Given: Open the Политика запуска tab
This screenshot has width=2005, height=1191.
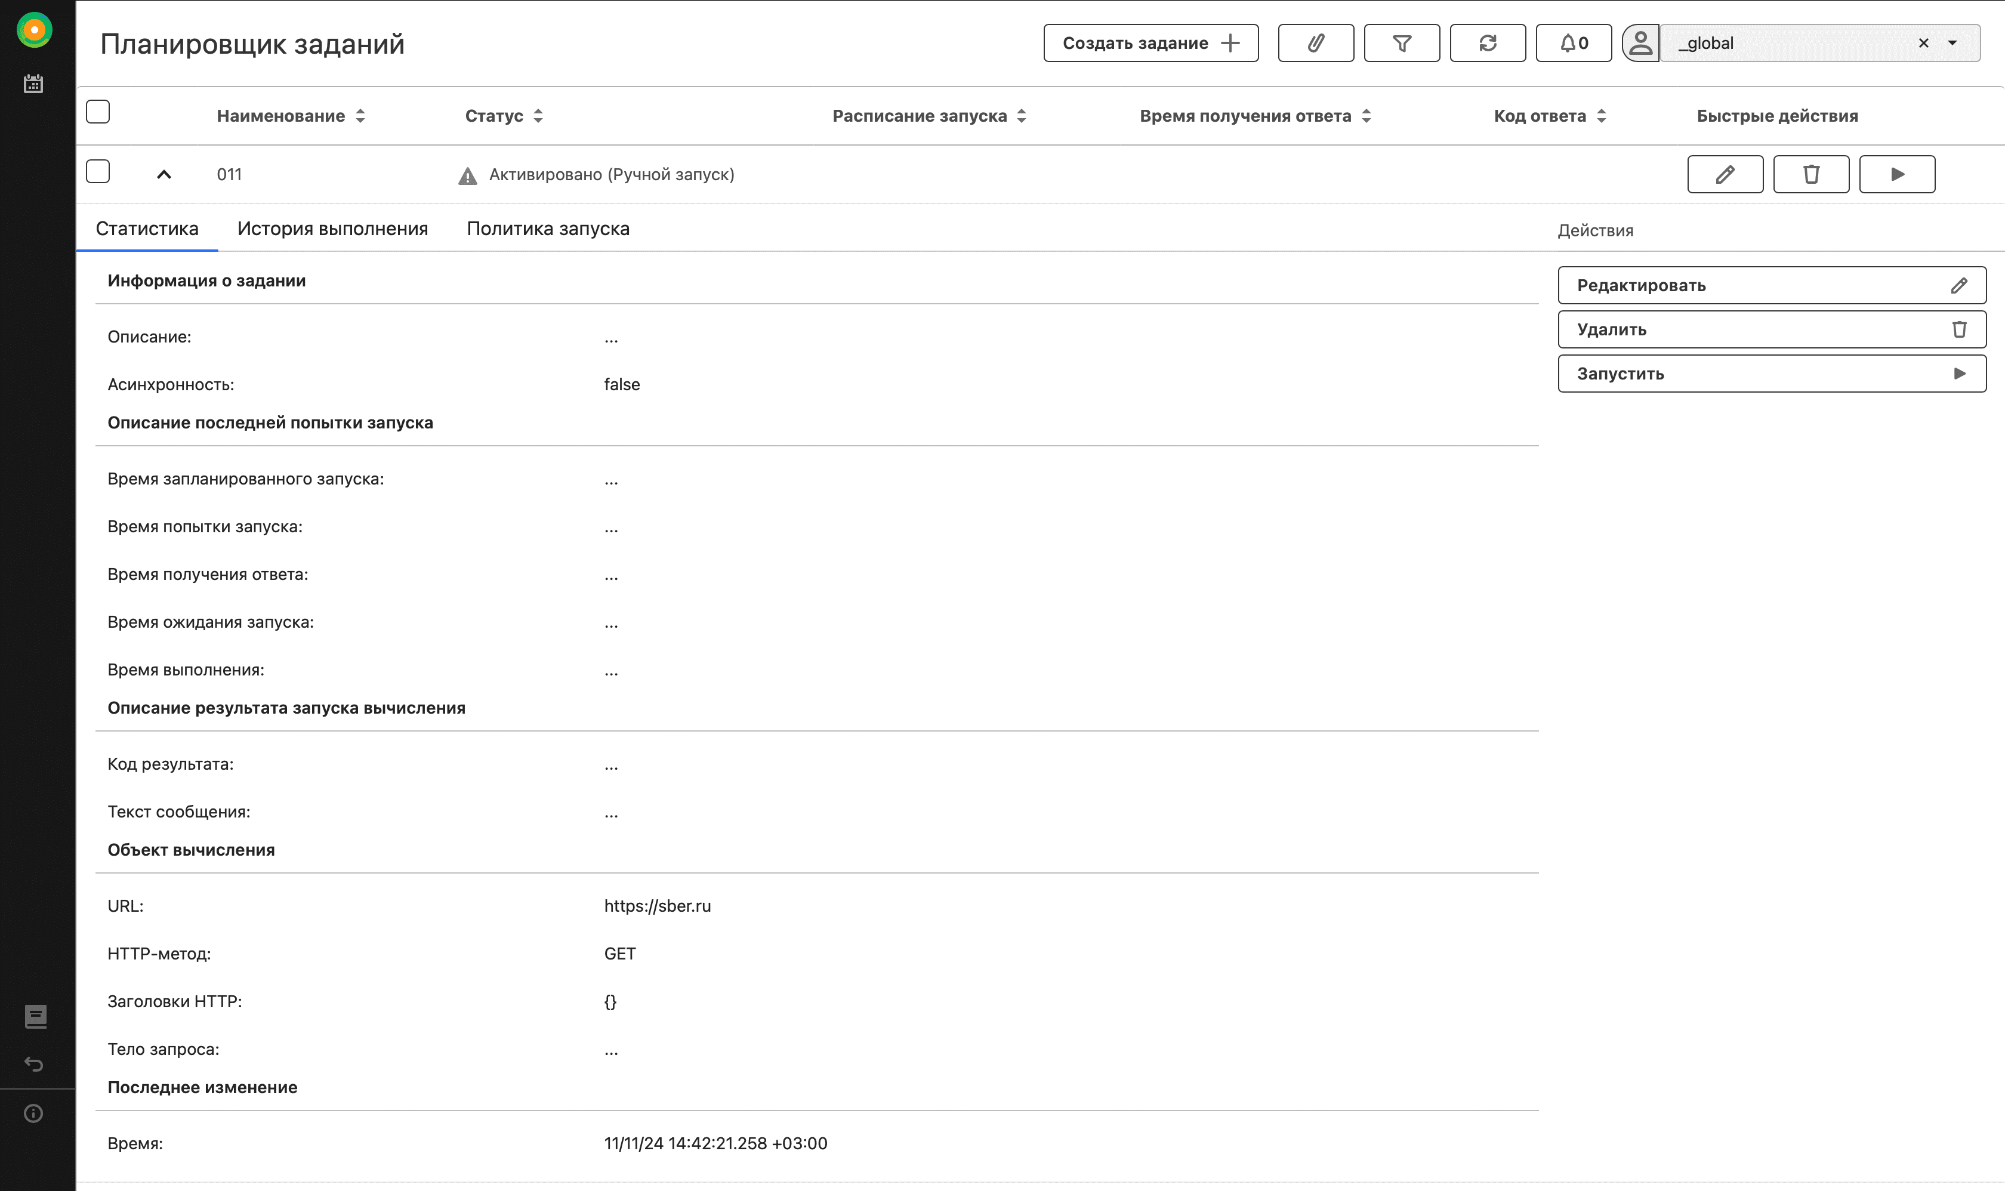Looking at the screenshot, I should pyautogui.click(x=547, y=229).
